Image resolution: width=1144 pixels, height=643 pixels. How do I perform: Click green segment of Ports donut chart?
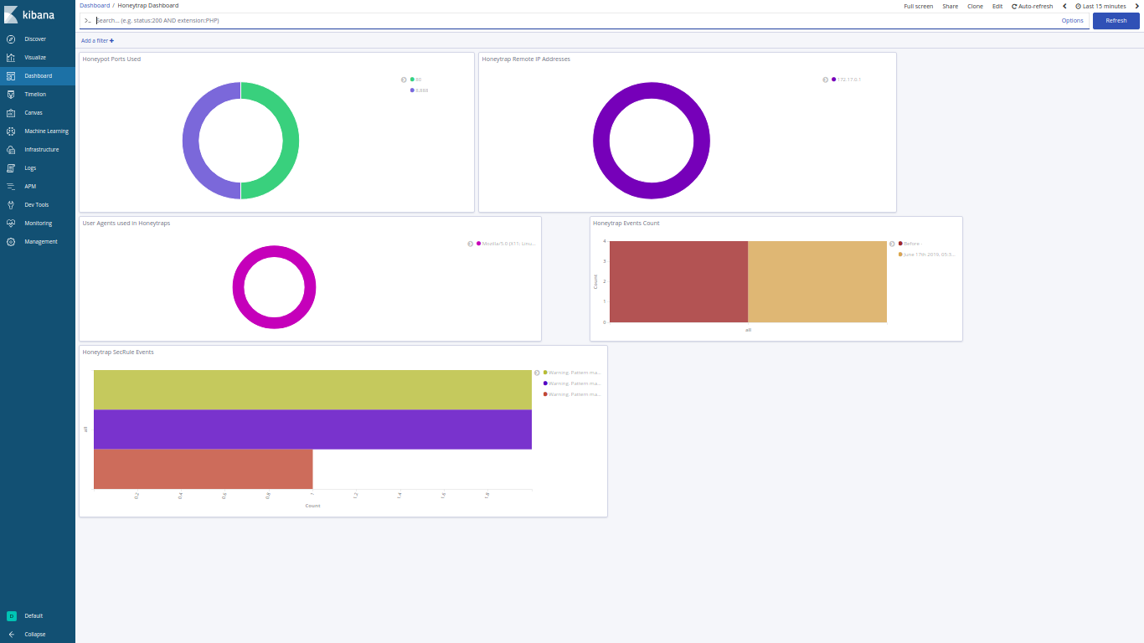(x=290, y=141)
